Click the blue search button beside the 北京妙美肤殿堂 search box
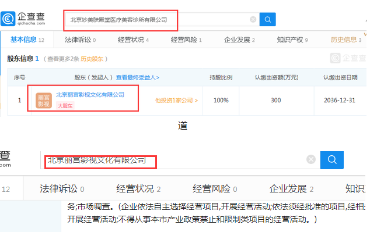Viewport: 377px width, 232px height. pyautogui.click(x=268, y=19)
